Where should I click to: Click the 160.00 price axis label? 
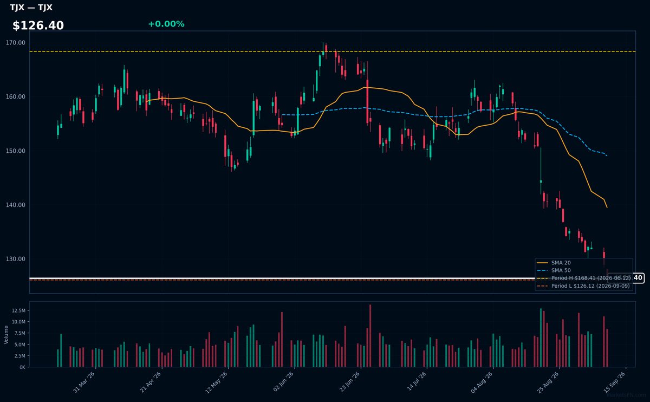[x=16, y=97]
